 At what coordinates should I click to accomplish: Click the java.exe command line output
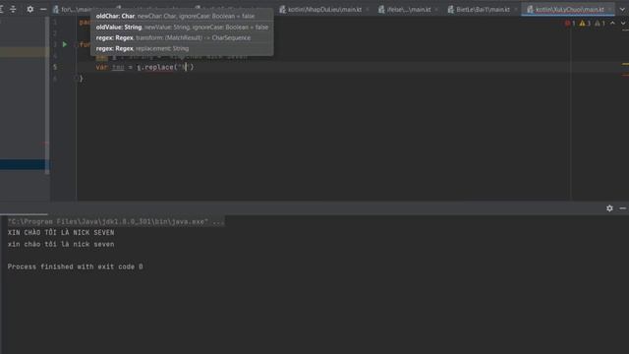coord(116,221)
